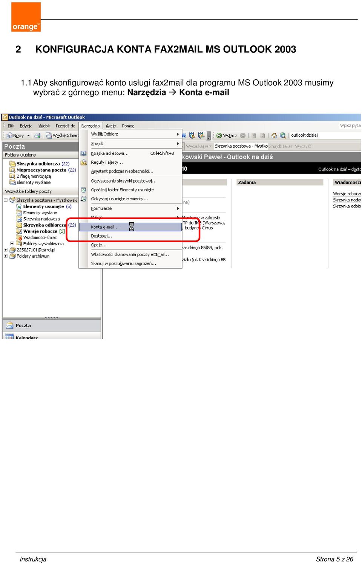The image size is (362, 563).
Task: Select Wersje robocze [2] in folder tree
Action: (41, 231)
